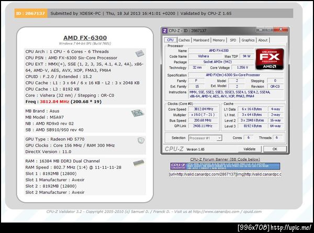The image size is (314, 233).
Task: Click the AMD FX-6300 title link
Action: pyautogui.click(x=85, y=38)
